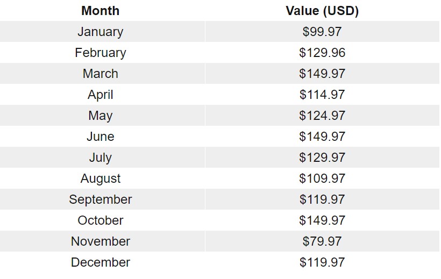
Task: Click the May row label
Action: (101, 116)
